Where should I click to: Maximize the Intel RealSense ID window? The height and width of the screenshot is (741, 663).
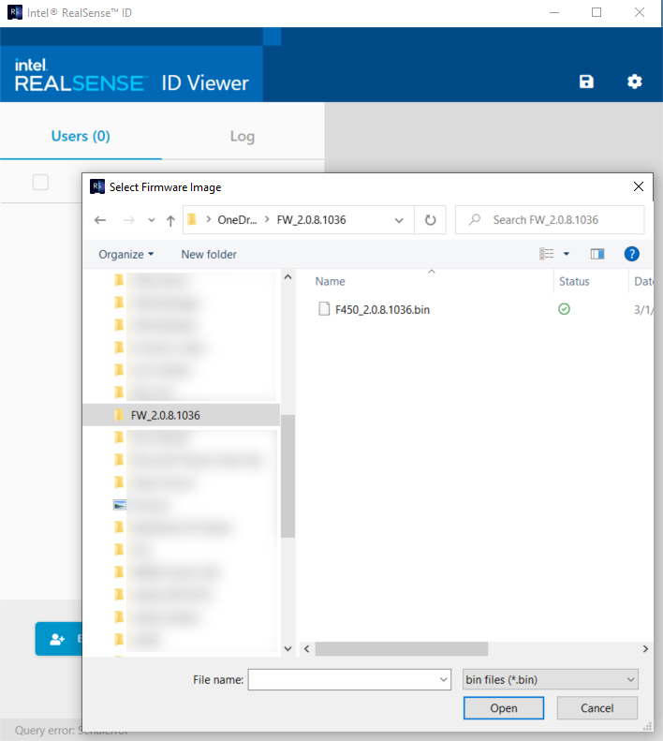click(x=597, y=12)
